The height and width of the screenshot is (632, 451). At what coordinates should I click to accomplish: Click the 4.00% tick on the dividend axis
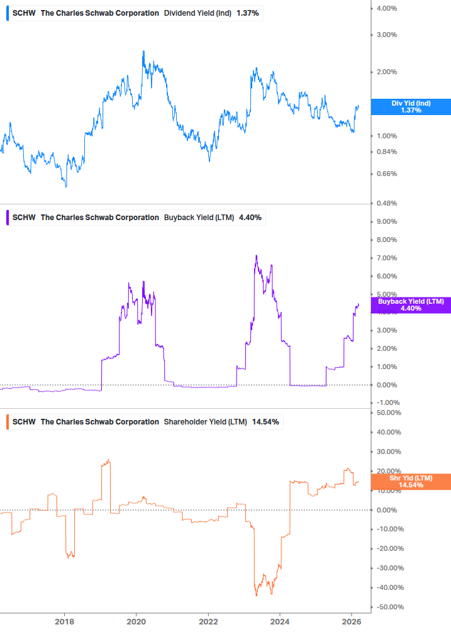click(387, 8)
